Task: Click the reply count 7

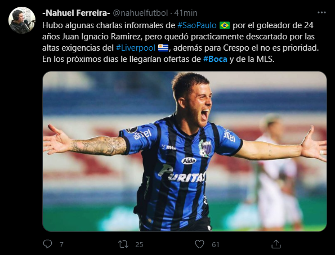Action: point(61,244)
